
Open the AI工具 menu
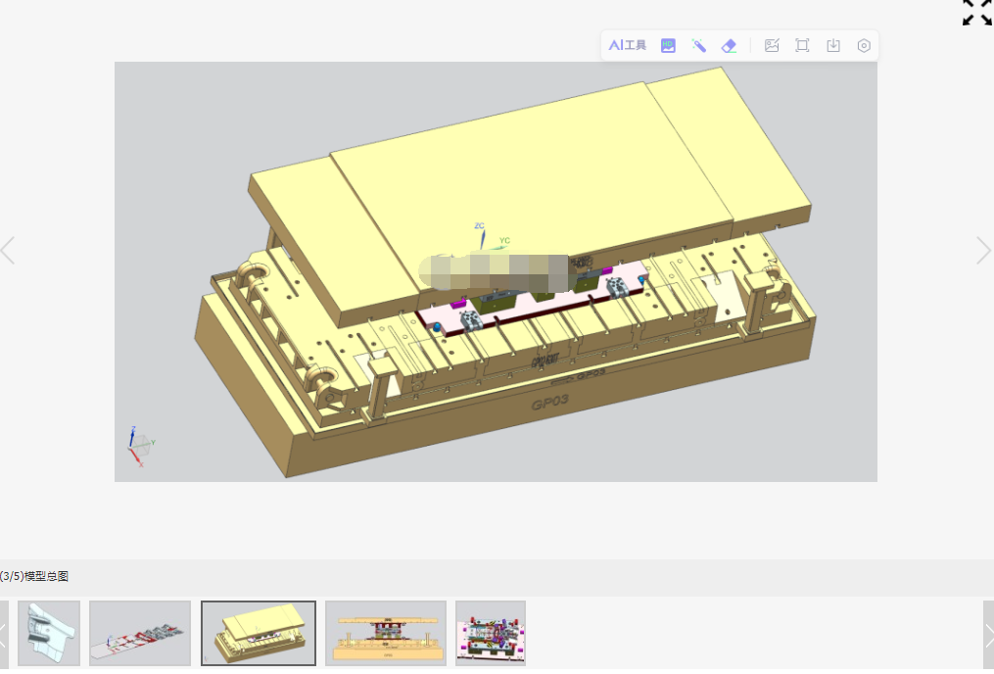[627, 46]
